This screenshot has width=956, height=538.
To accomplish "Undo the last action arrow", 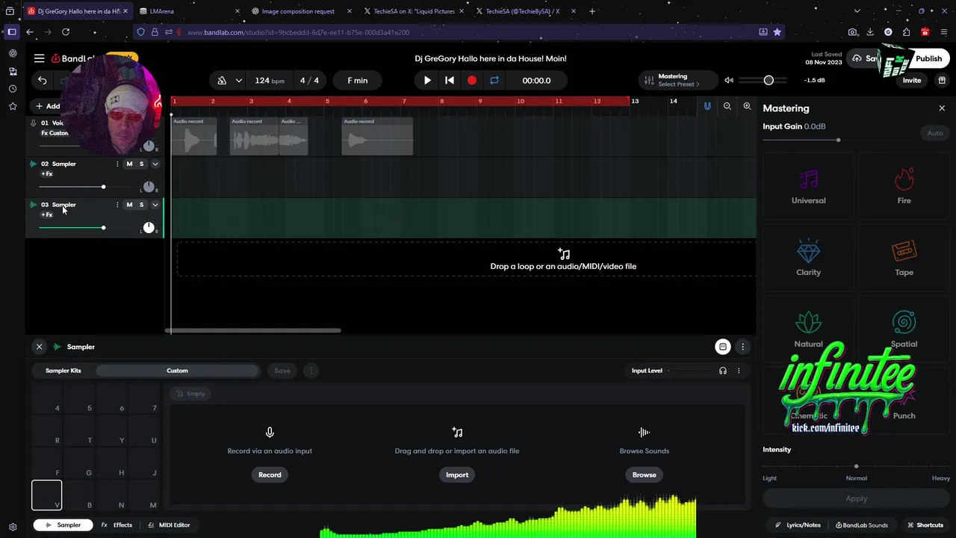I will (x=43, y=81).
